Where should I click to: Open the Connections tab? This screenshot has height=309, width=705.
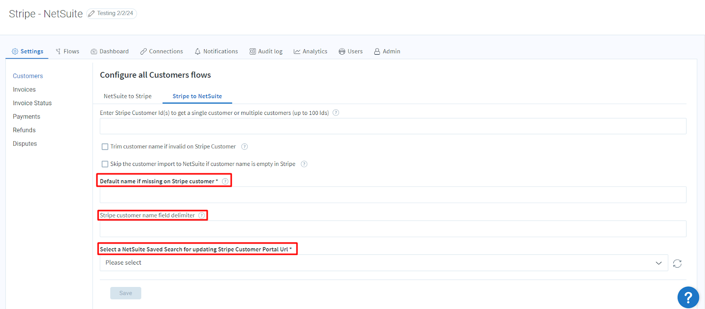[x=162, y=51]
